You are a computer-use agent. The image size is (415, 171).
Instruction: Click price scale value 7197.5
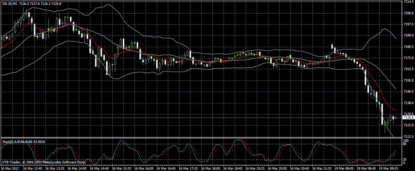coord(408,24)
